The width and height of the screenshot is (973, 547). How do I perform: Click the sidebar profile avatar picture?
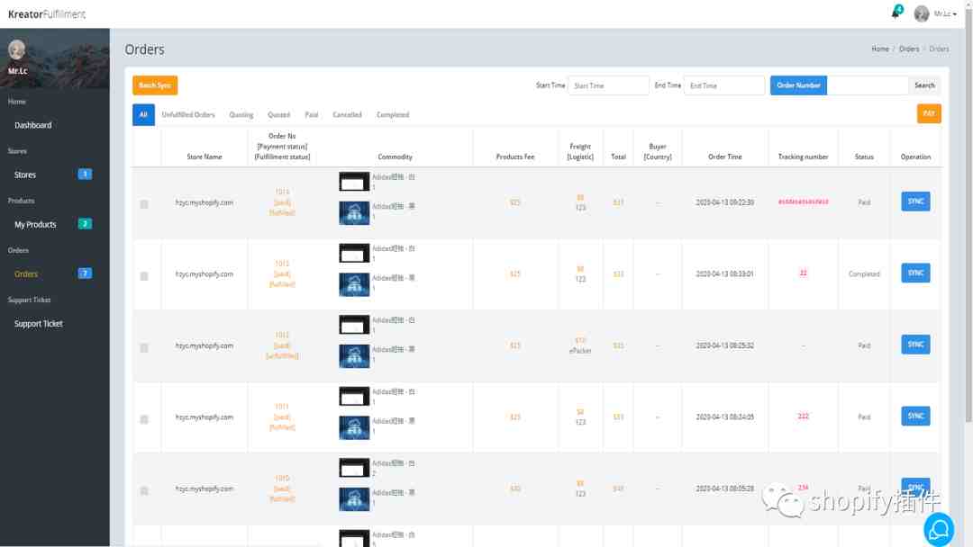pyautogui.click(x=16, y=50)
